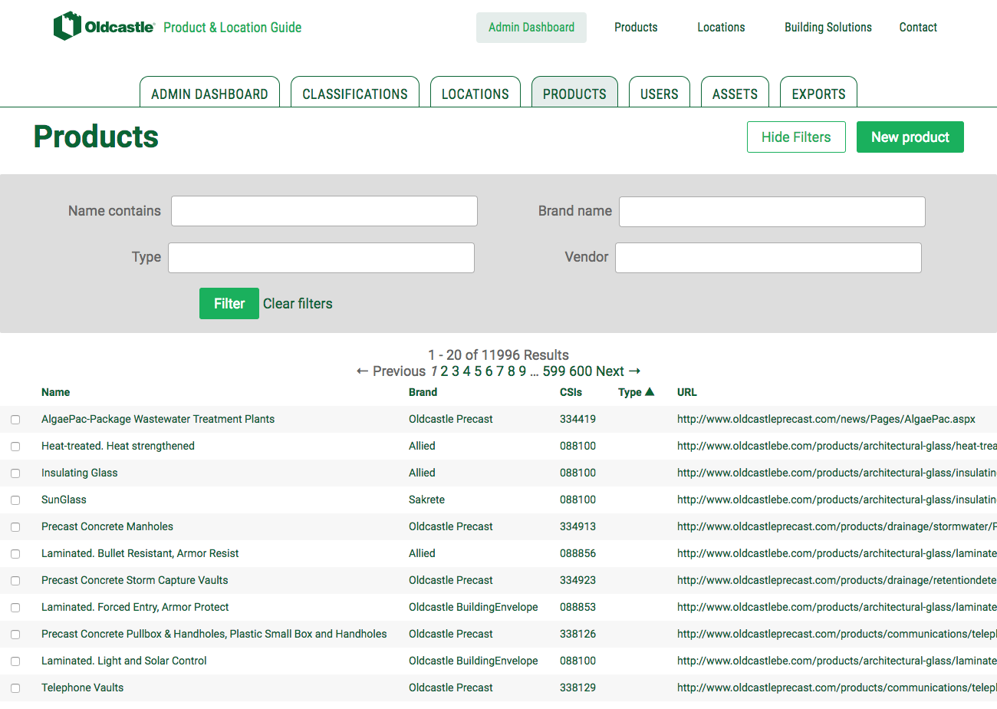Click CSI code 088856

click(577, 553)
